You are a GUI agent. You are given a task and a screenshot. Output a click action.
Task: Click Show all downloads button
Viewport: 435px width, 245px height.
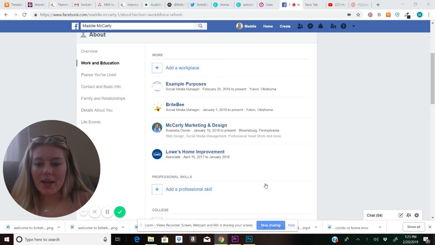[414, 227]
